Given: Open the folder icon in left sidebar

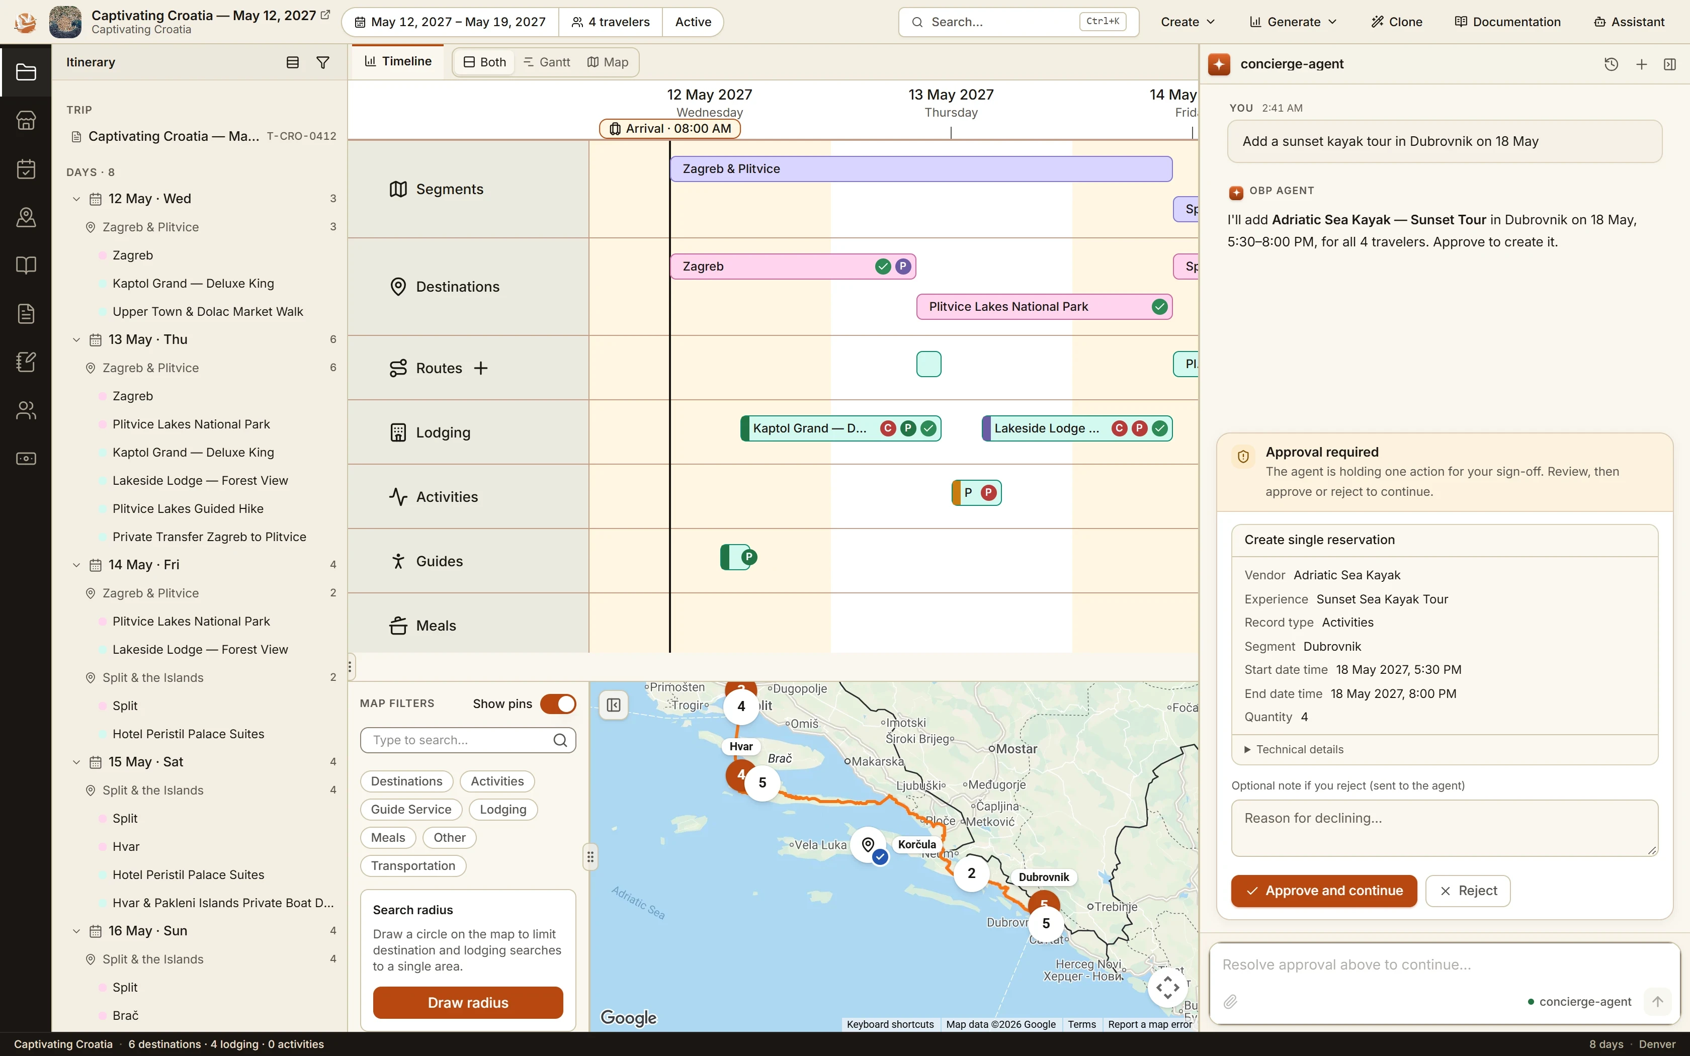Looking at the screenshot, I should 26,72.
